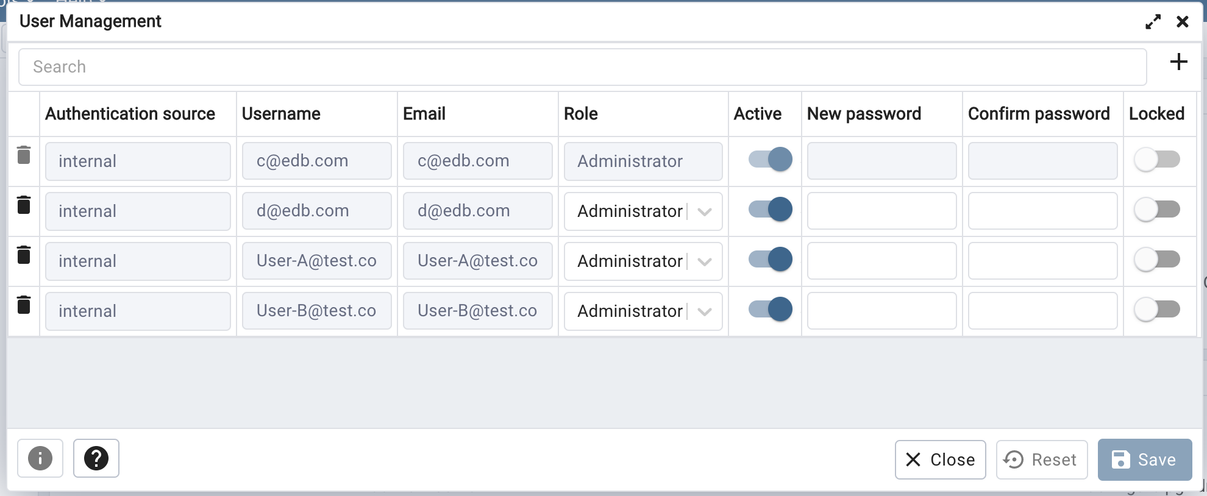Open Role dropdown for User-A@test.co
Screen dimensions: 1207x496
(x=705, y=261)
